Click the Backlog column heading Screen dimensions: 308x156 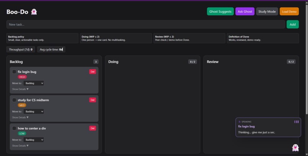pyautogui.click(x=16, y=62)
